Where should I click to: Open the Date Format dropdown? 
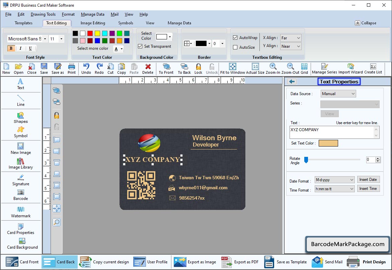pyautogui.click(x=334, y=180)
